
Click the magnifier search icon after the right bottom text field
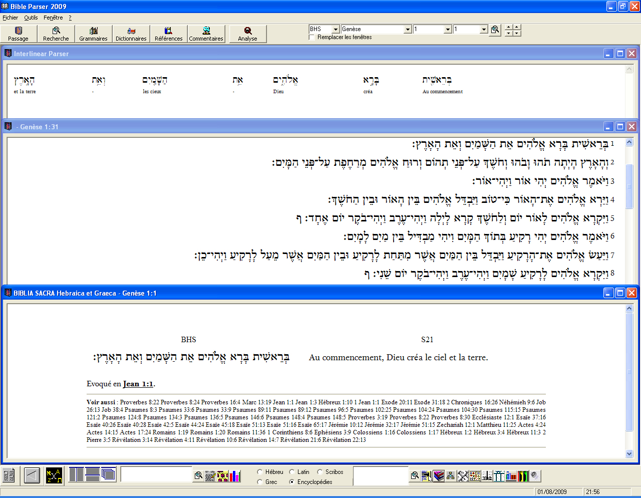click(x=415, y=475)
